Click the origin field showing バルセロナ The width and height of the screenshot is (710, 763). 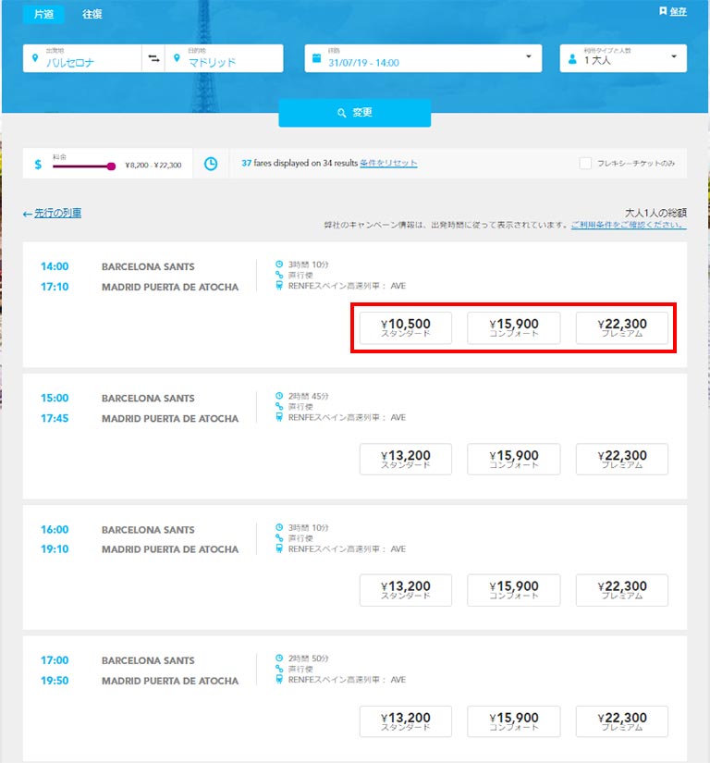coord(82,58)
